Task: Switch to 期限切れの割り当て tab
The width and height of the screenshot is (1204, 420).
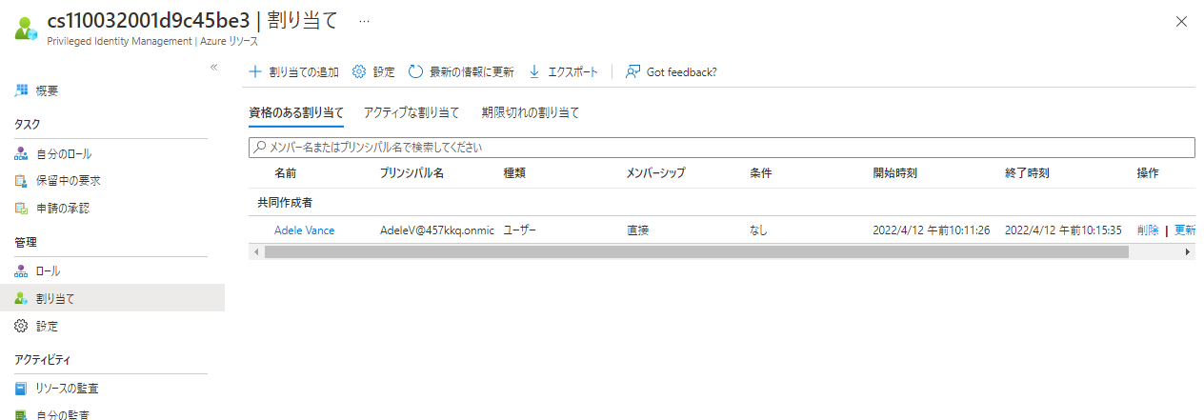Action: click(531, 112)
